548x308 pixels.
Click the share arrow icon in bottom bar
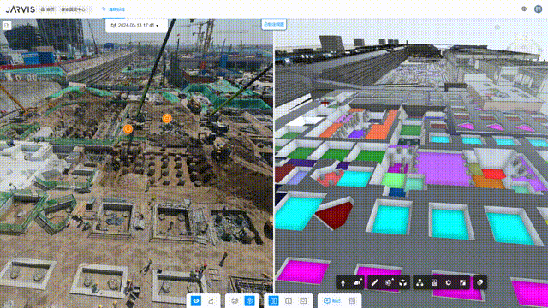(211, 301)
